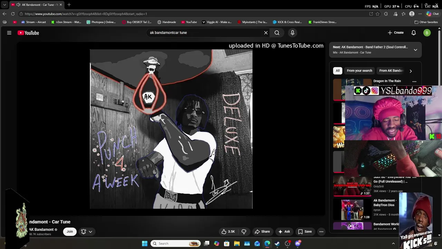Open Discord from the taskbar
Image resolution: width=442 pixels, height=249 pixels.
[298, 243]
